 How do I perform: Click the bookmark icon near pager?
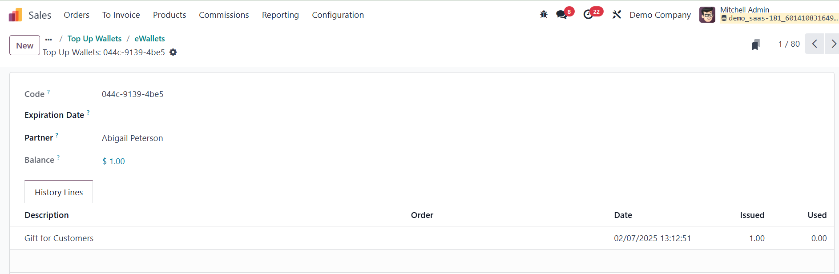coord(755,44)
